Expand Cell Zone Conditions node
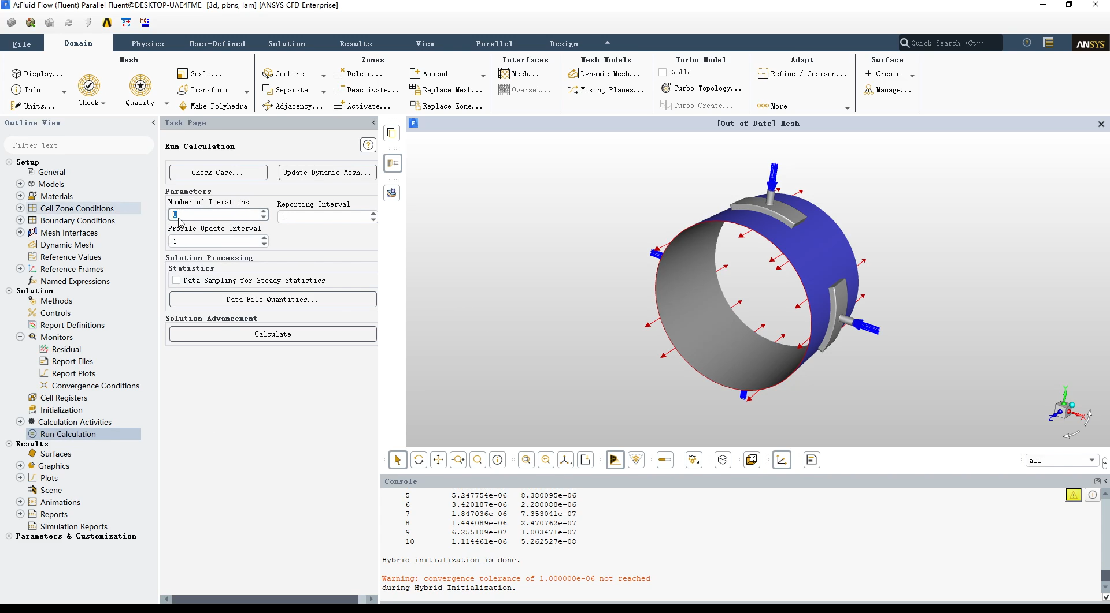 coord(20,208)
